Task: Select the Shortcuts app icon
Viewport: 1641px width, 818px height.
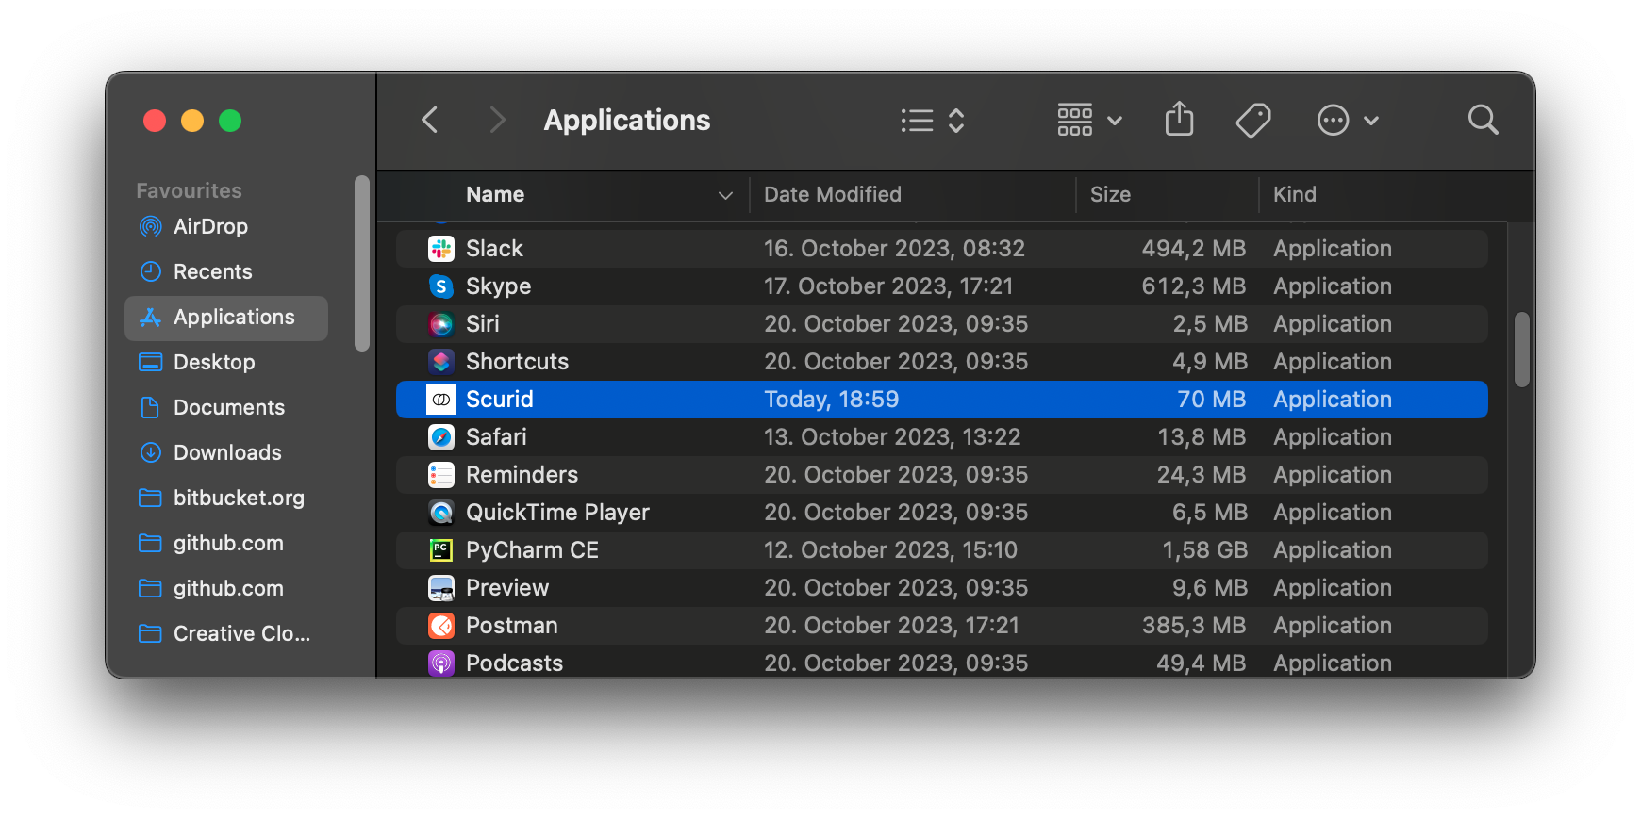Action: pos(440,362)
